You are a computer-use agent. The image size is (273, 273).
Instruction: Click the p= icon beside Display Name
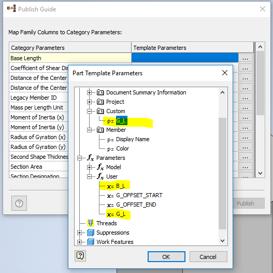110,140
